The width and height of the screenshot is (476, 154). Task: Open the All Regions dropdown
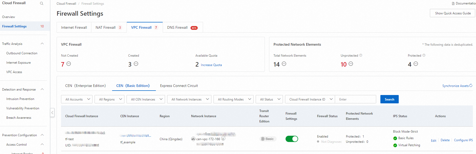pos(110,99)
